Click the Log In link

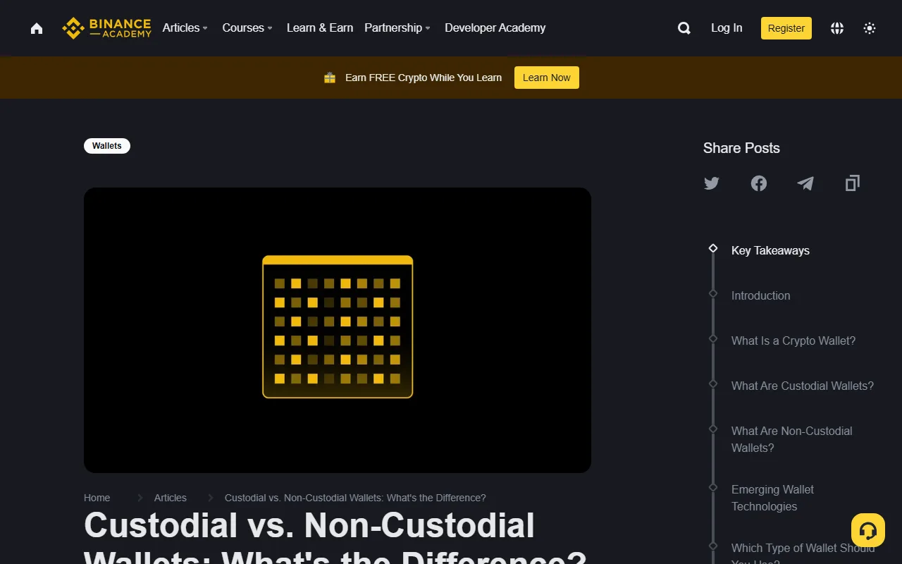click(x=727, y=28)
